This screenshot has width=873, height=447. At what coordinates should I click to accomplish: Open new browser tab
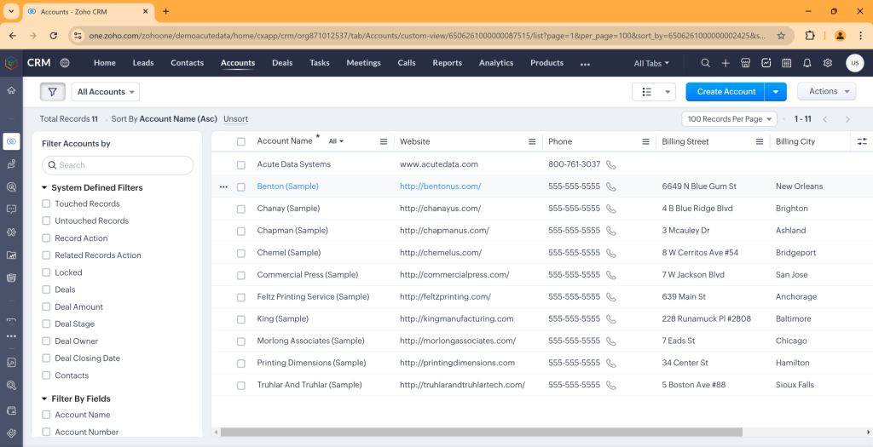pos(166,11)
